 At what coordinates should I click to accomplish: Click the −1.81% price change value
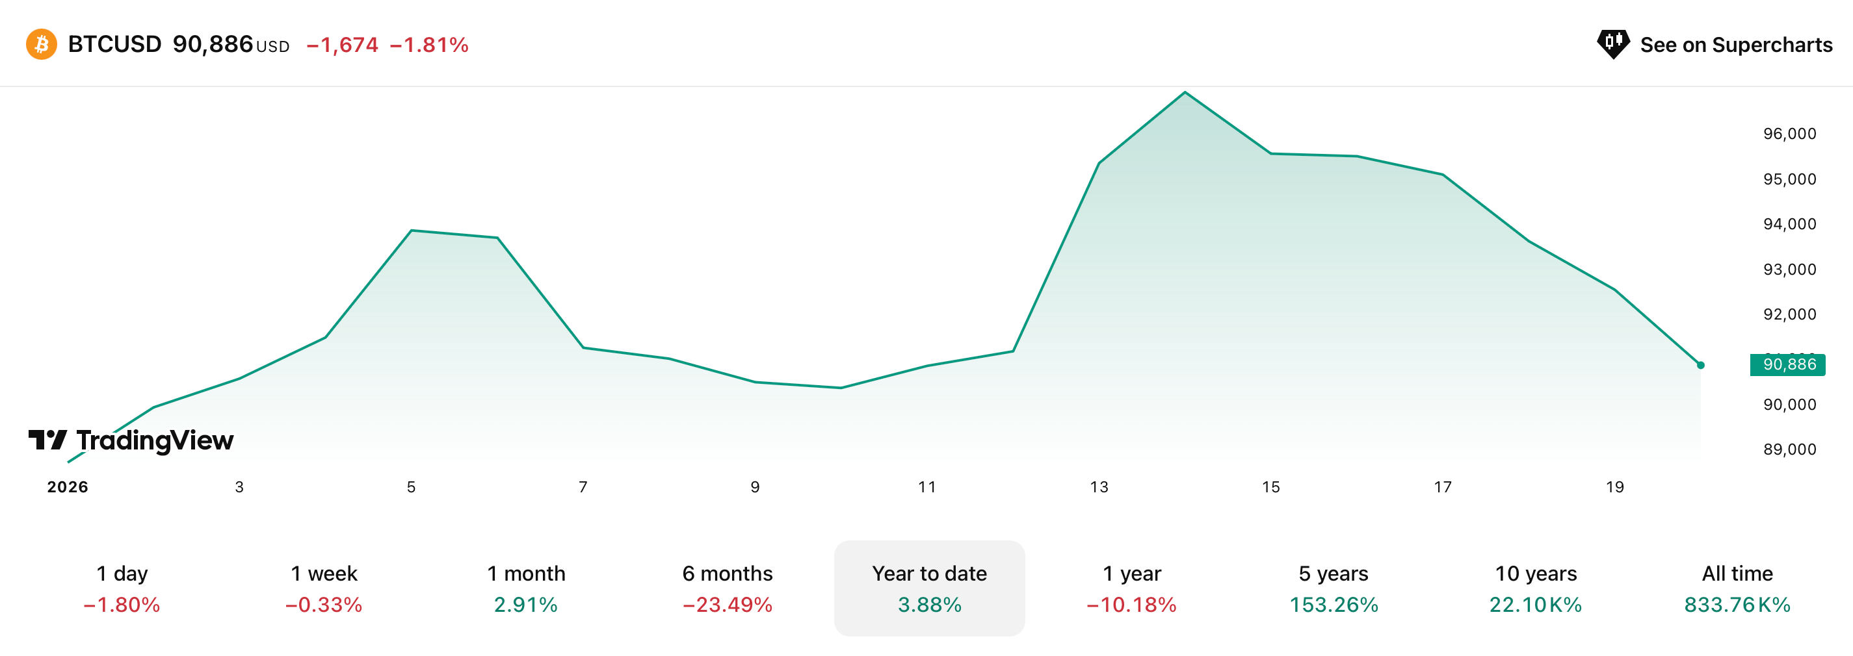(x=428, y=45)
